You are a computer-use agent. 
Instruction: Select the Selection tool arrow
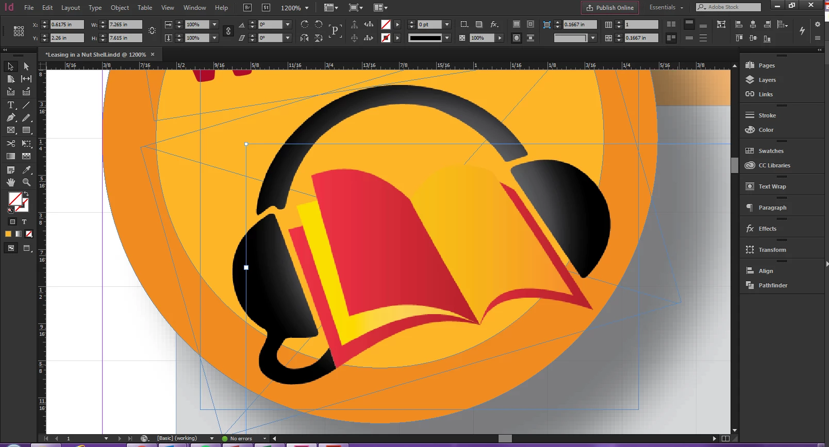(10, 66)
